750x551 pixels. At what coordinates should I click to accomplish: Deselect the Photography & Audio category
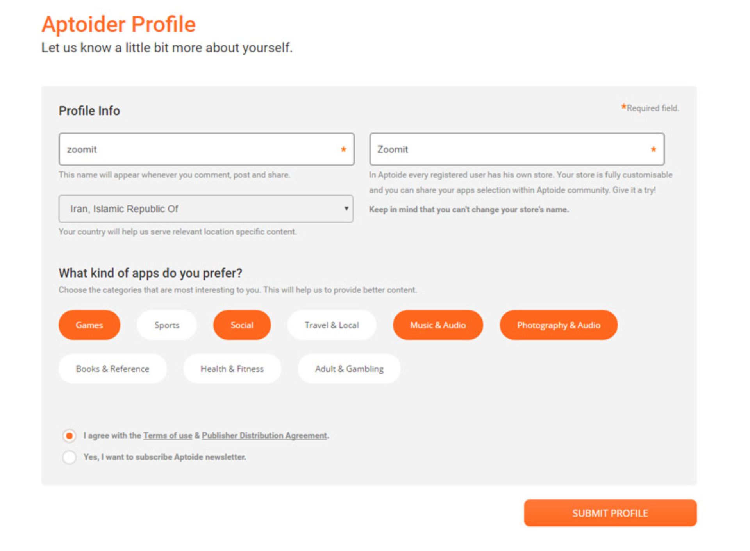pos(559,325)
